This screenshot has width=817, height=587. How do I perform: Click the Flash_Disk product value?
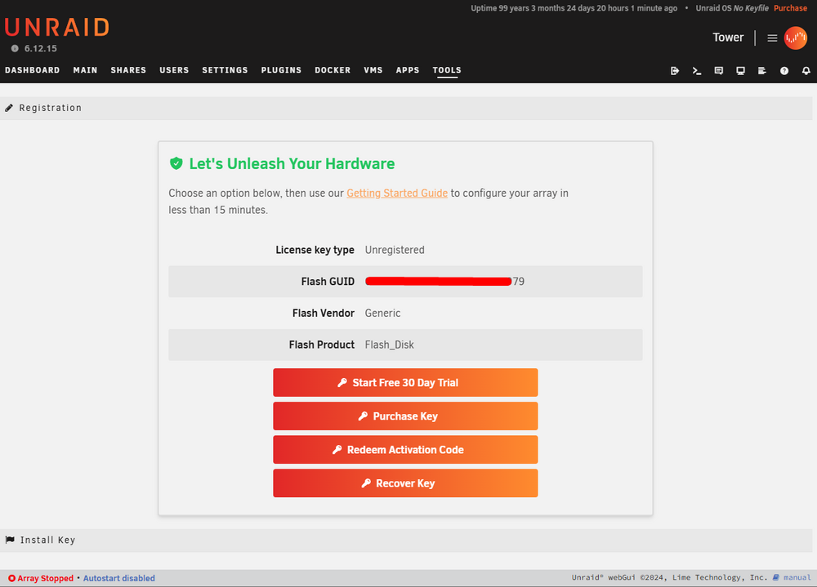coord(389,345)
